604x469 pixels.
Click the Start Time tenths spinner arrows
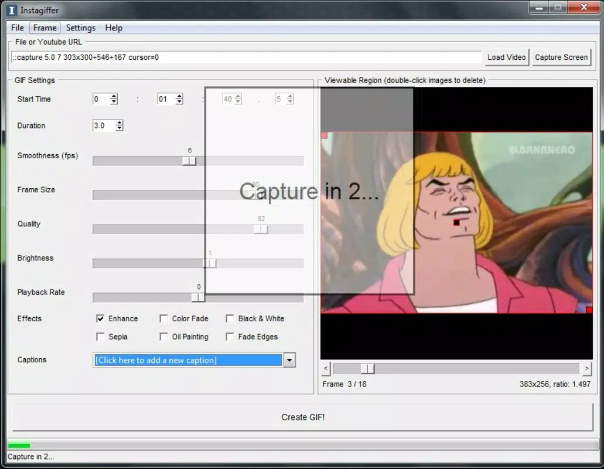tap(290, 99)
